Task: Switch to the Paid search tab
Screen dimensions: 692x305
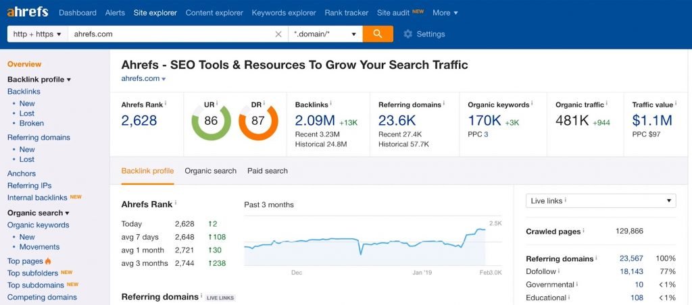Action: (x=268, y=171)
